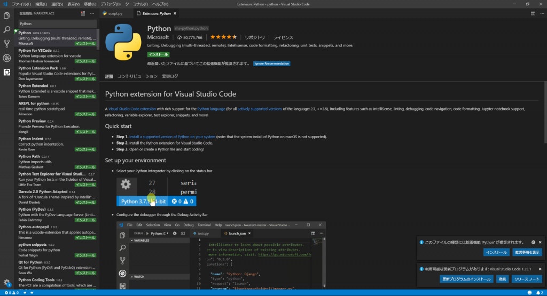Open the 表示(V) menu

coord(73,4)
